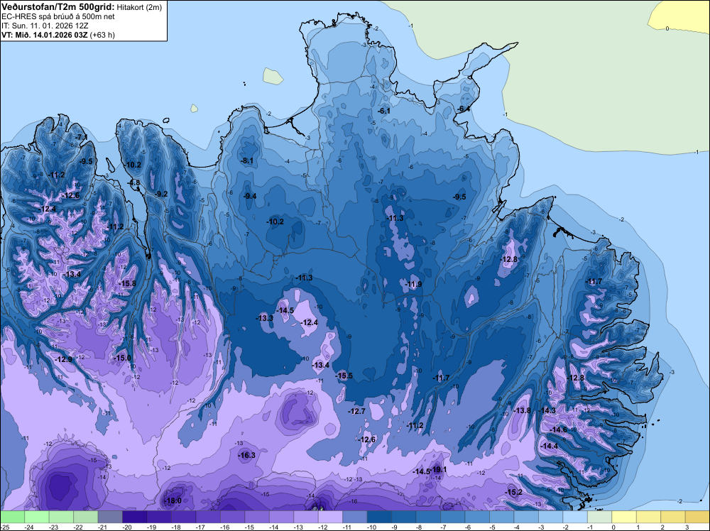Click the dark purple legend swatch labeled -20
Viewport: 710px width, 531px height.
click(x=134, y=517)
